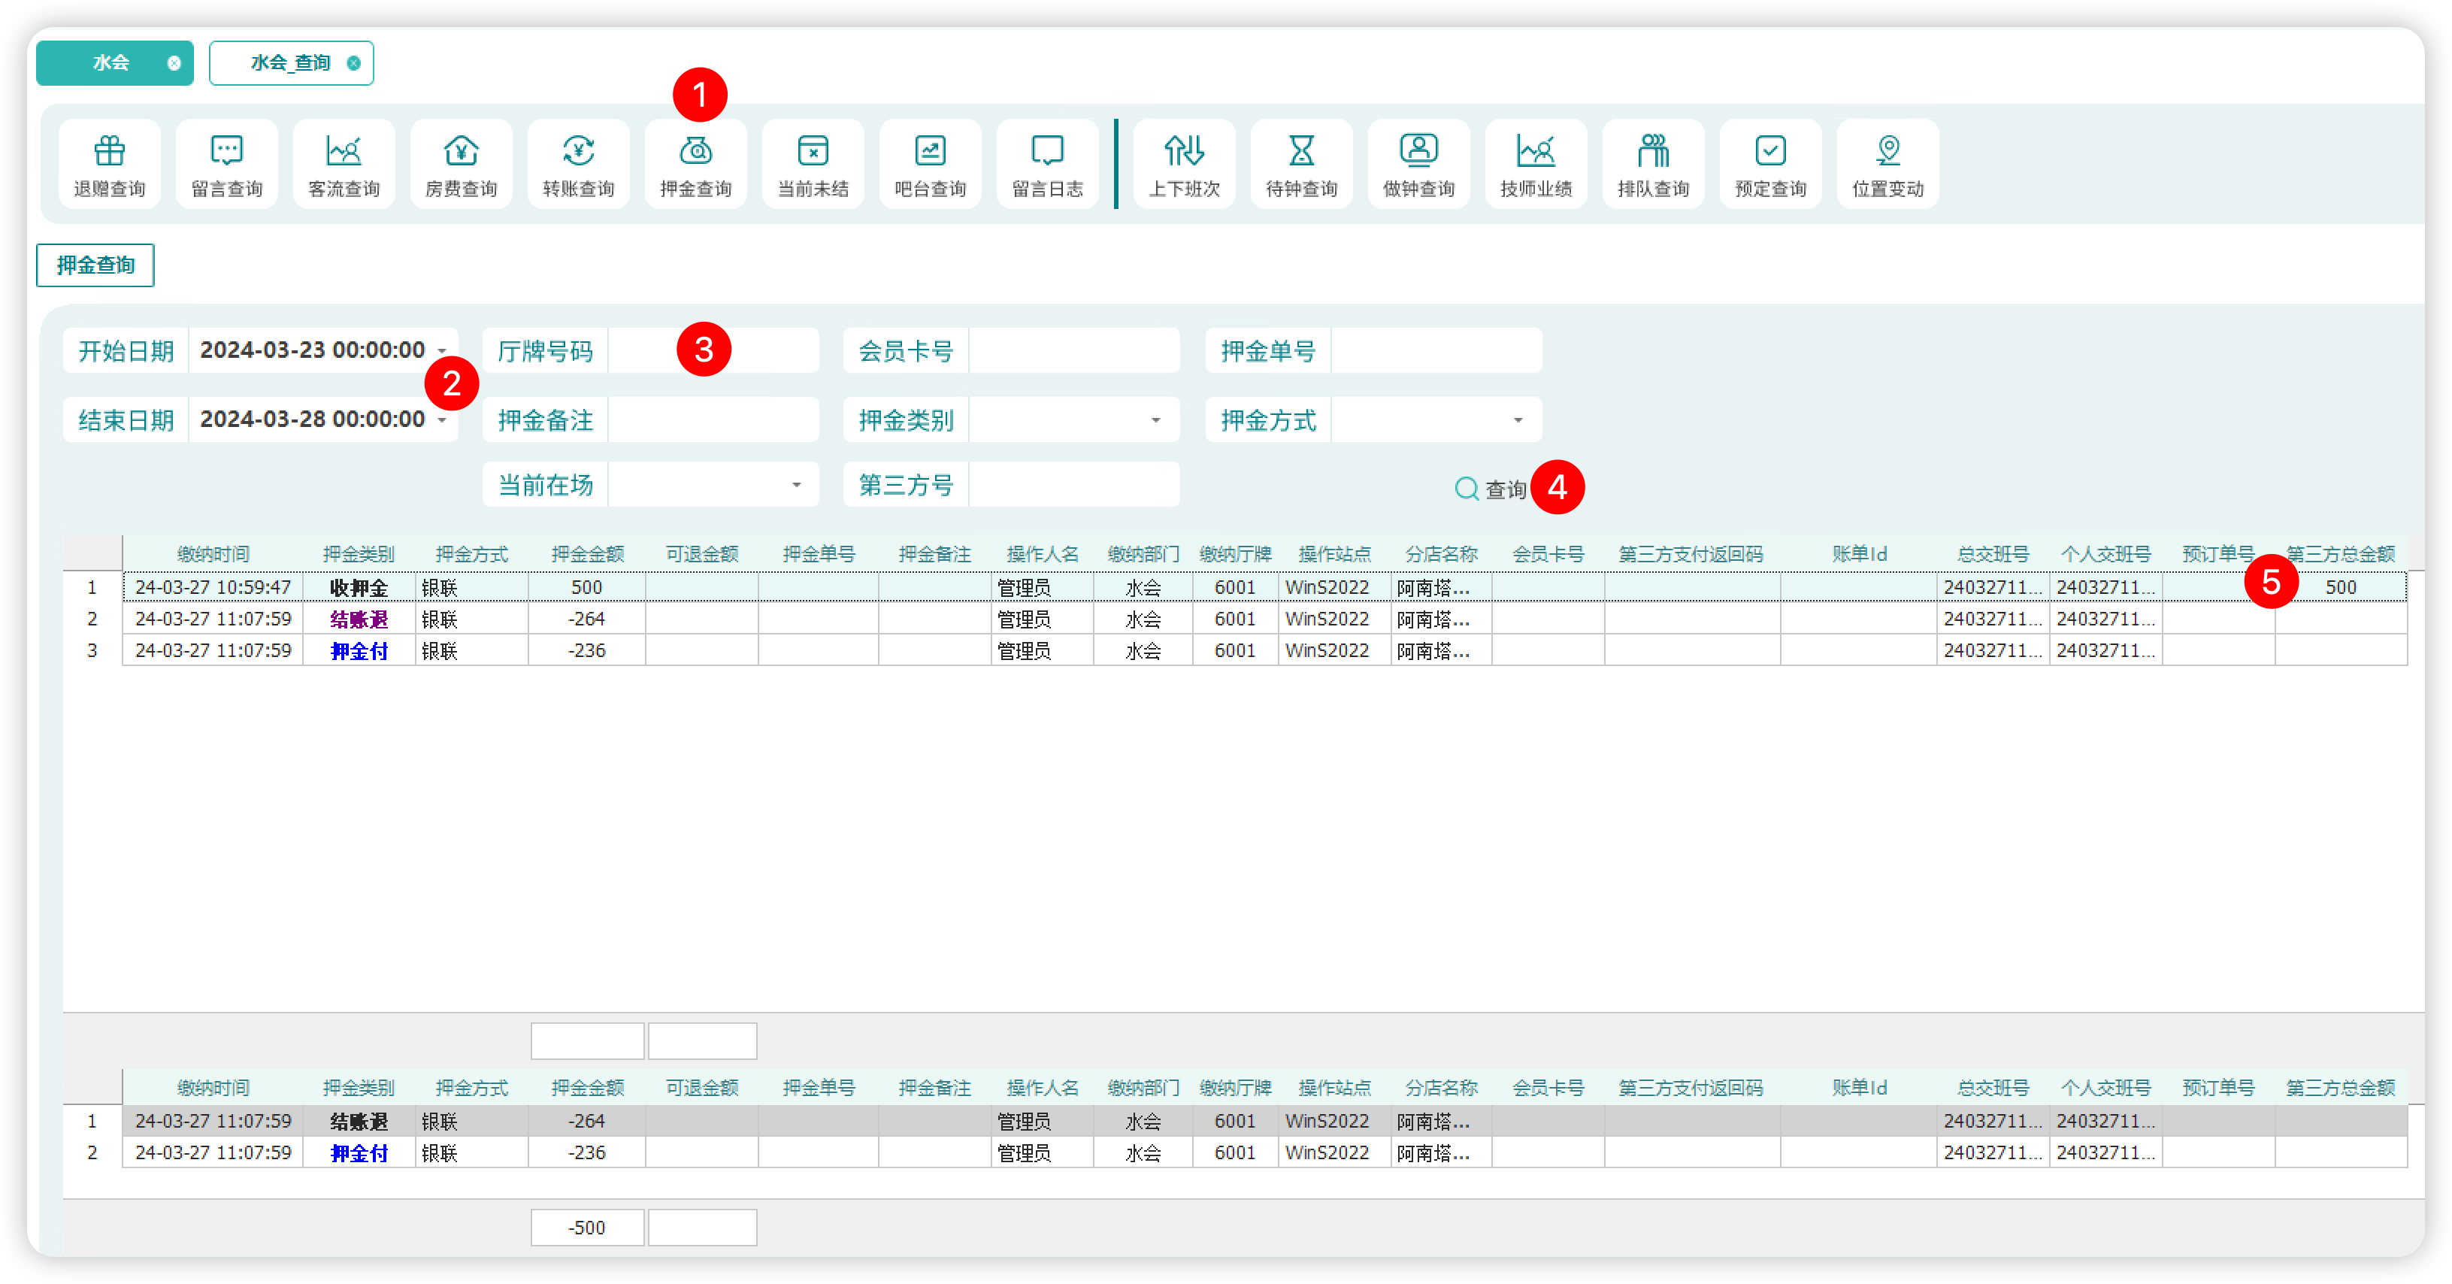Open 待钟查询 hourglass icon

tap(1301, 150)
